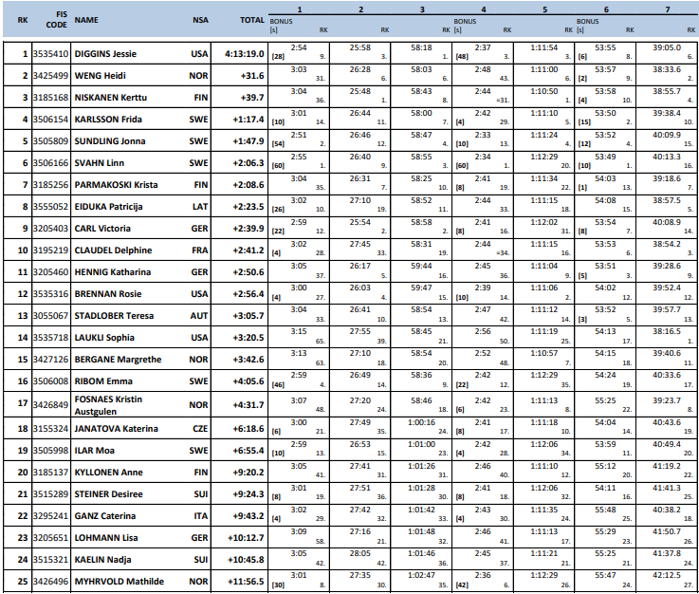
Task: Click KYLLONEN Anne's name
Action: (x=108, y=473)
